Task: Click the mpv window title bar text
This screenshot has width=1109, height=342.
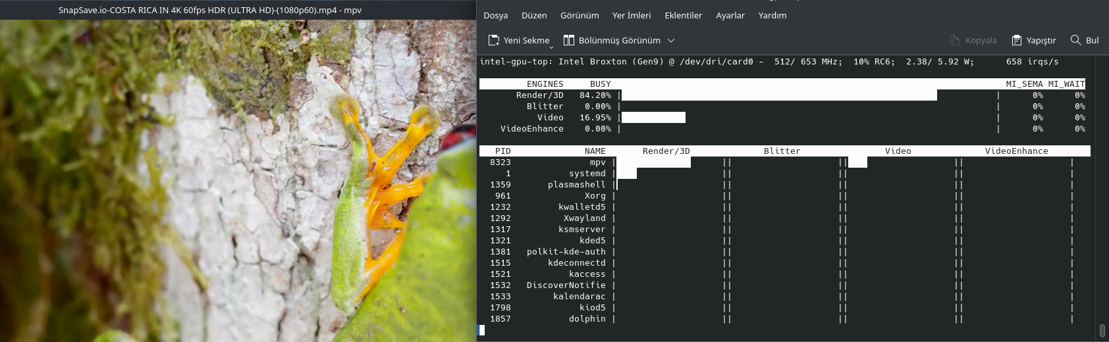Action: tap(210, 10)
